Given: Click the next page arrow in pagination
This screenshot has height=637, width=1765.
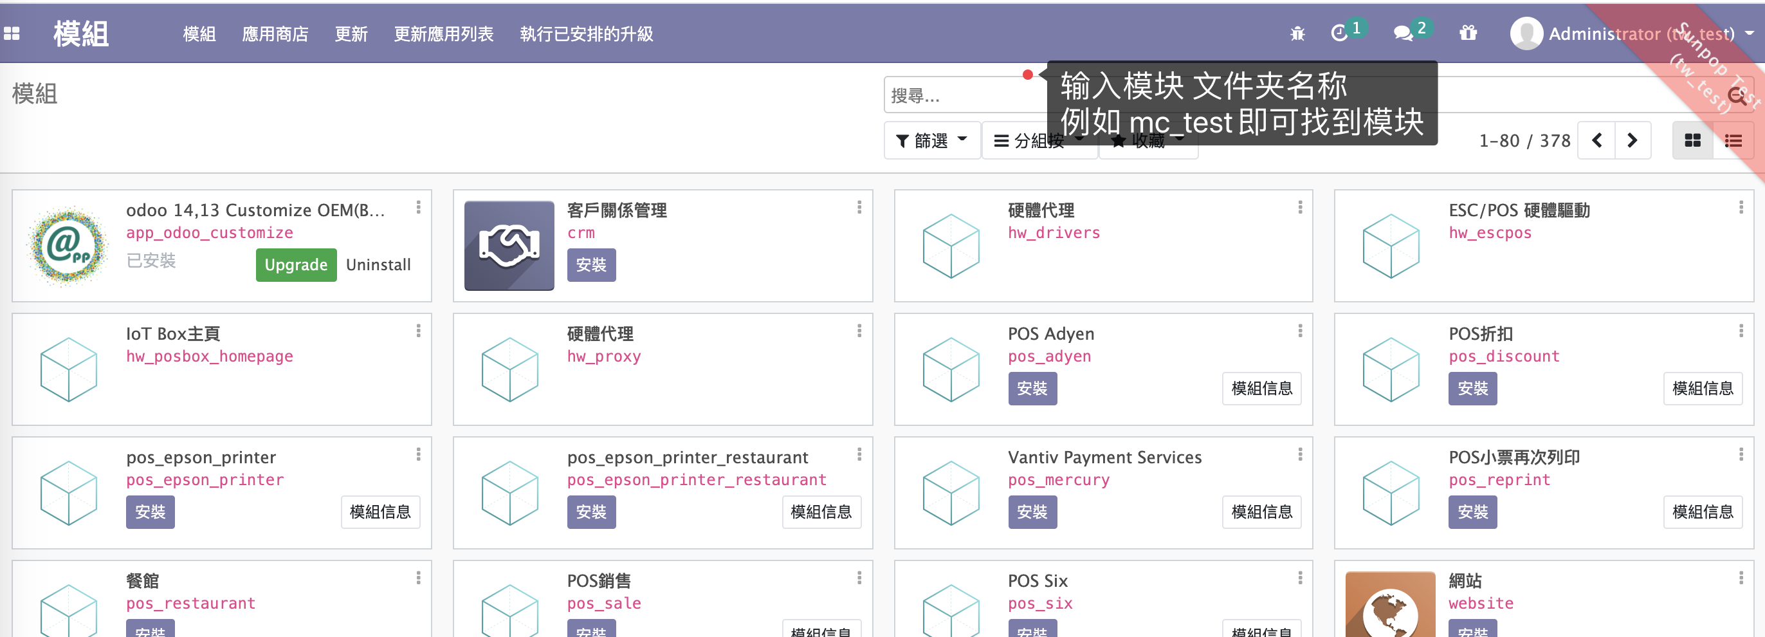Looking at the screenshot, I should (x=1632, y=140).
